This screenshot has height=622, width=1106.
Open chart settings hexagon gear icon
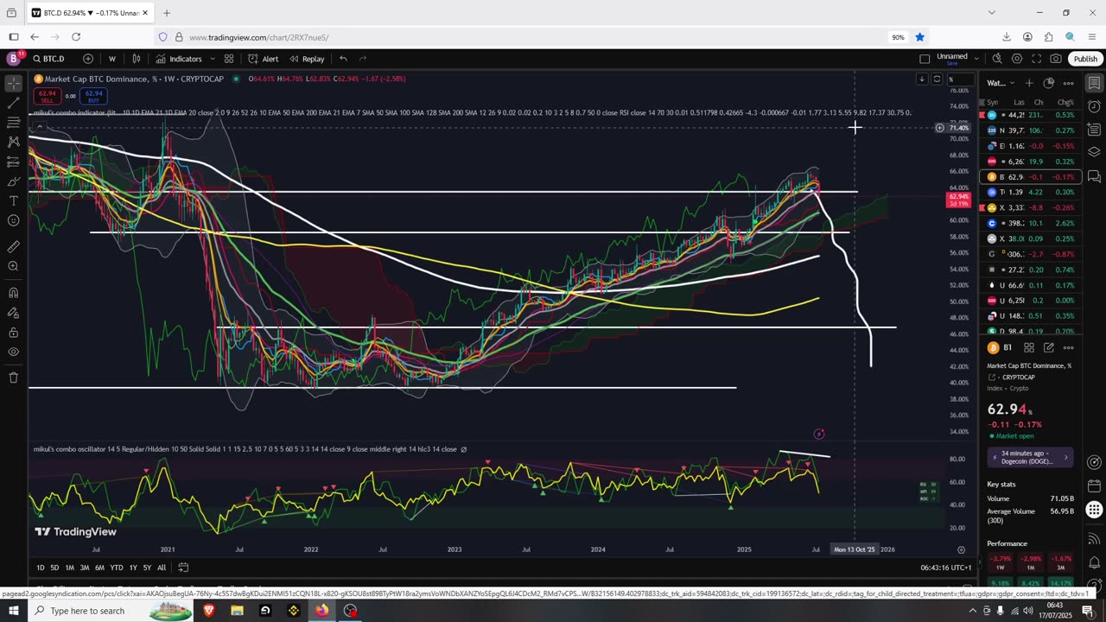point(1017,59)
